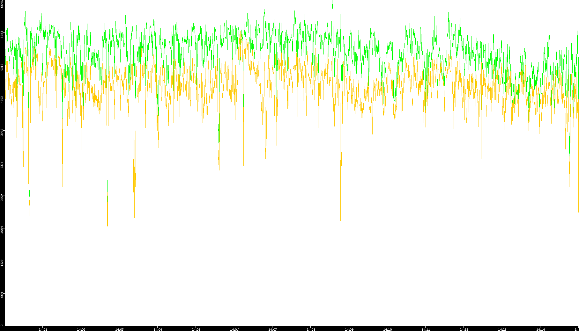The width and height of the screenshot is (579, 331).
Task: Click the 14:14 time axis label
Action: [540, 329]
